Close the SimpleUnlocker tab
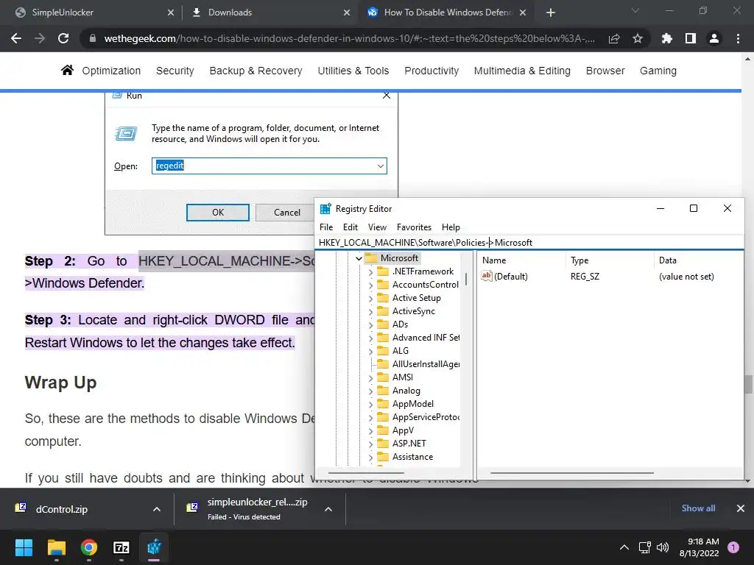Image resolution: width=754 pixels, height=565 pixels. [x=171, y=13]
